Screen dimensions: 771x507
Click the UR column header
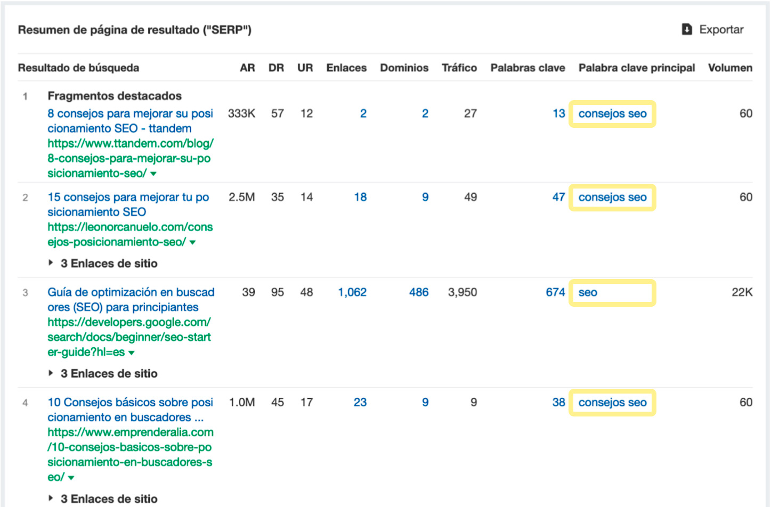pos(305,68)
